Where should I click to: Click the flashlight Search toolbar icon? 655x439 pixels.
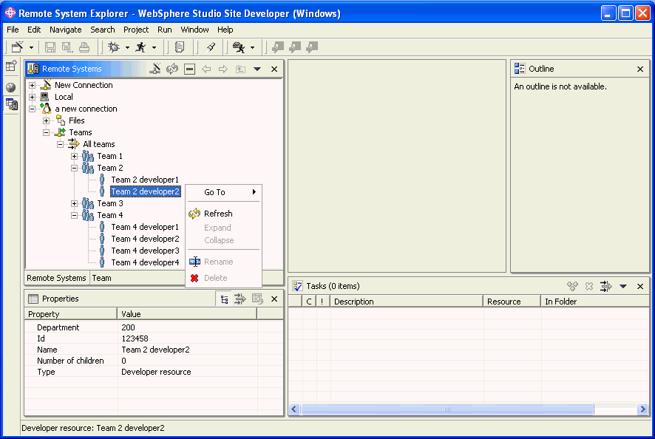(211, 47)
